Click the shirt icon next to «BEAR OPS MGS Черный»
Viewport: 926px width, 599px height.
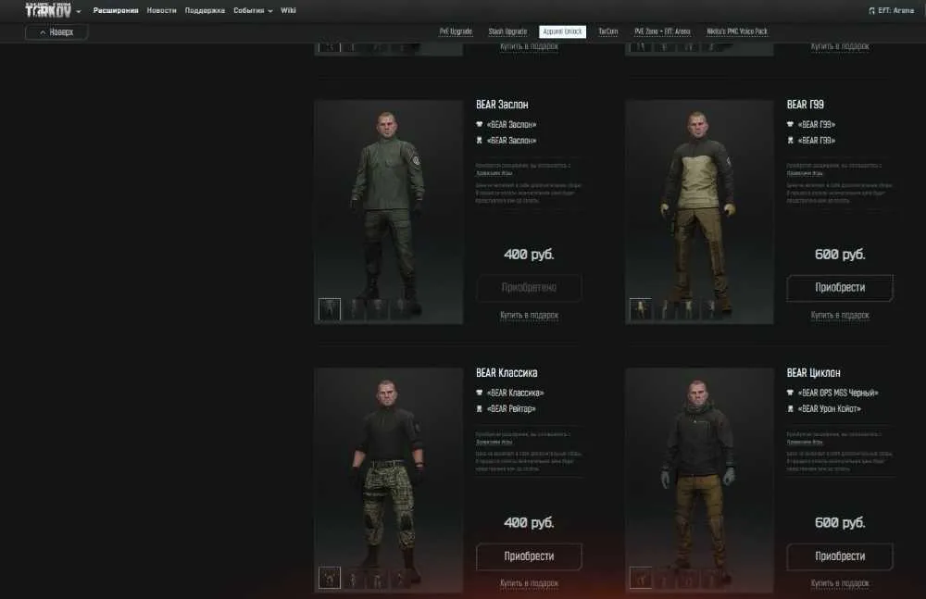[x=790, y=393]
